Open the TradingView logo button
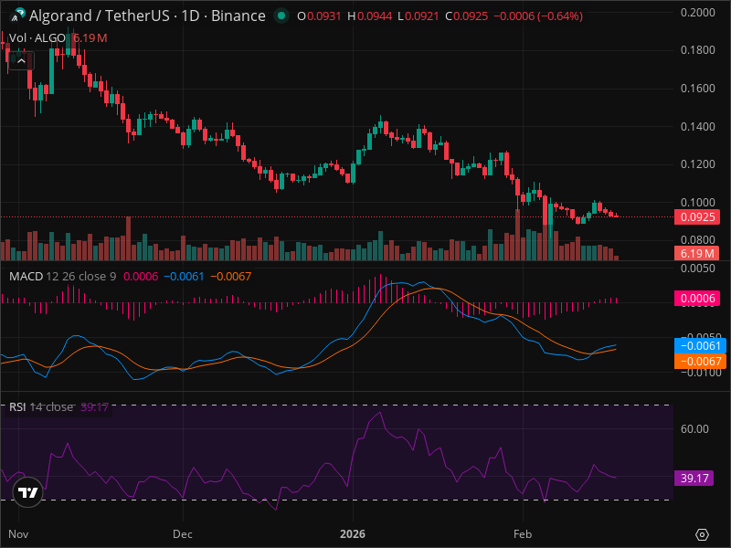The width and height of the screenshot is (731, 548). (x=28, y=492)
